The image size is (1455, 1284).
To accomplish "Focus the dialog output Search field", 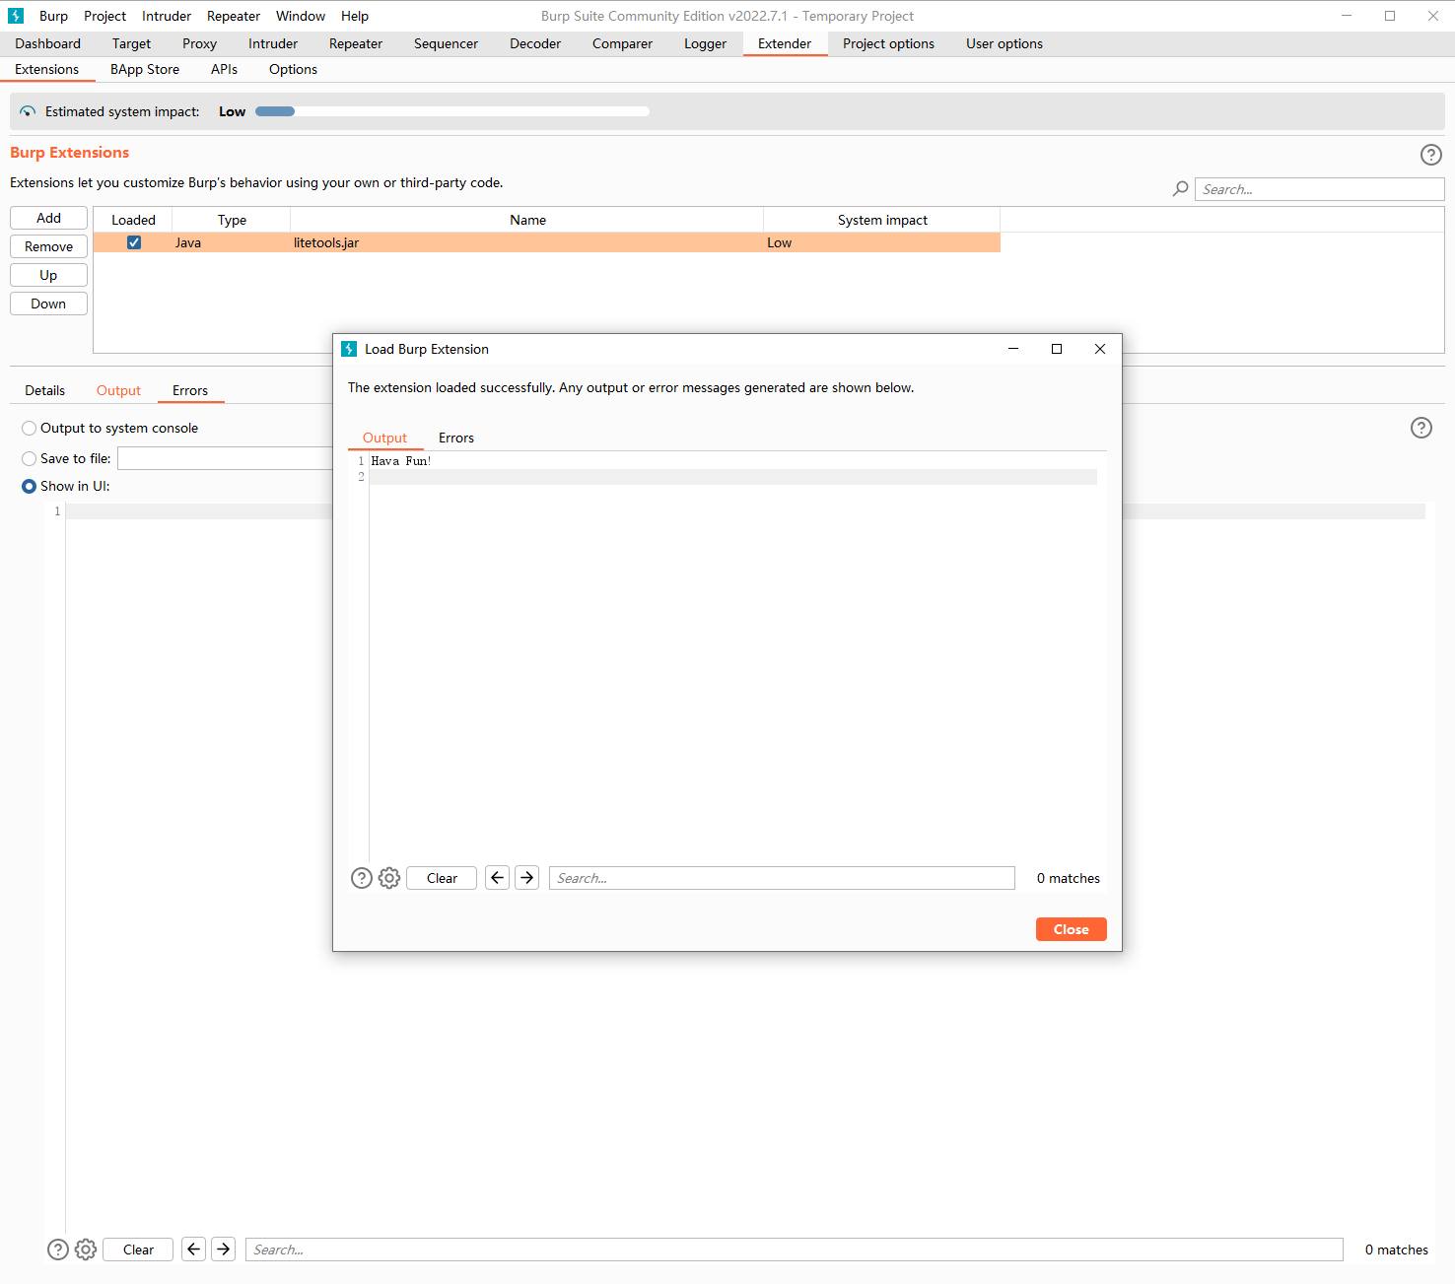I will coord(782,878).
